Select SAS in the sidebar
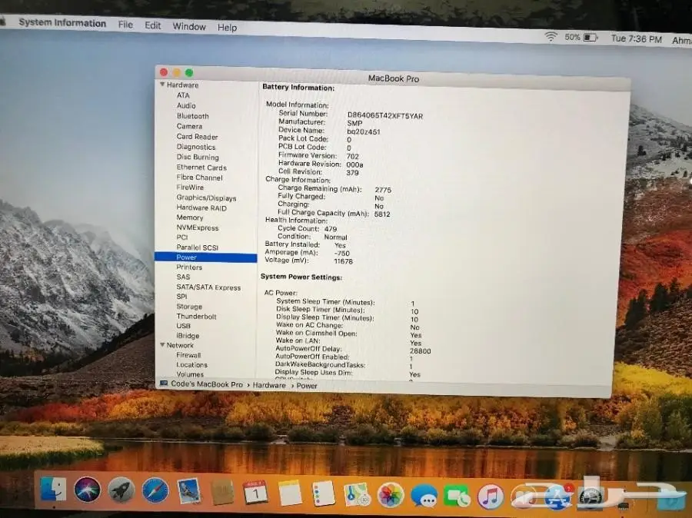692x518 pixels. click(183, 277)
